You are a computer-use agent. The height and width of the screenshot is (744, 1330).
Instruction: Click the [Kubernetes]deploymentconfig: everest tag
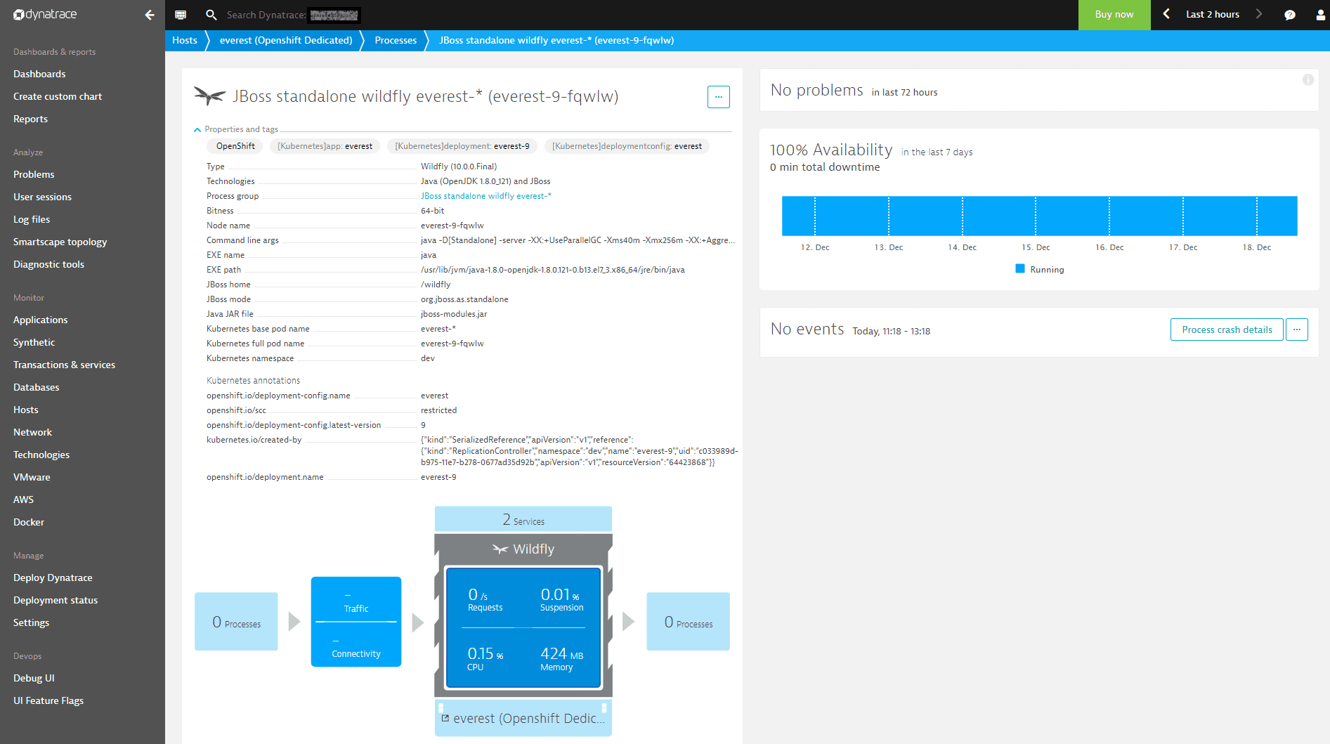tap(627, 146)
